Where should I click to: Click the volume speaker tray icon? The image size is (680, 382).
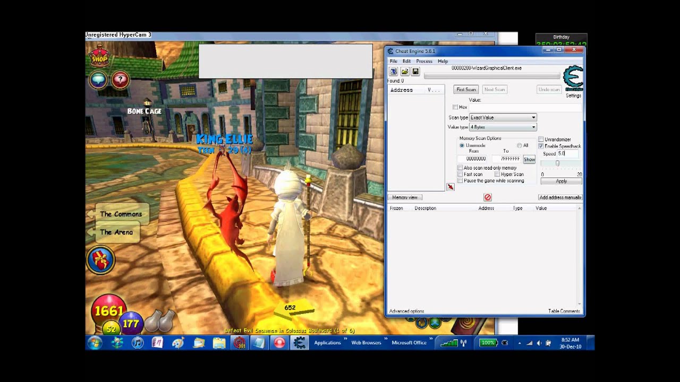coord(539,343)
